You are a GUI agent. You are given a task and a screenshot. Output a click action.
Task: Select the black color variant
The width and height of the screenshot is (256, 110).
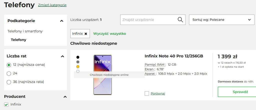pyautogui.click(x=78, y=57)
